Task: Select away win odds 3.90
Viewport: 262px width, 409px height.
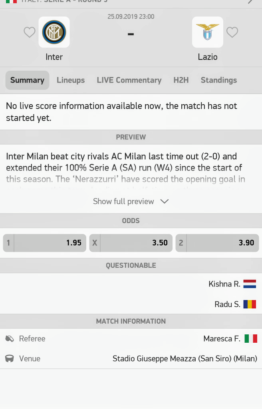Action: point(217,243)
